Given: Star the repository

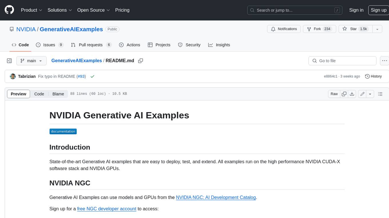Looking at the screenshot, I should coord(355,29).
